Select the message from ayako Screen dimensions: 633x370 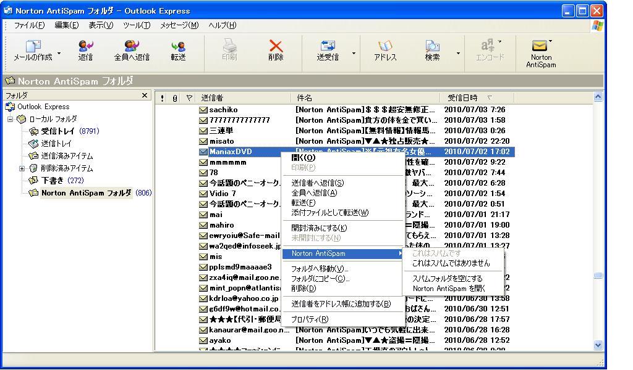[355, 340]
